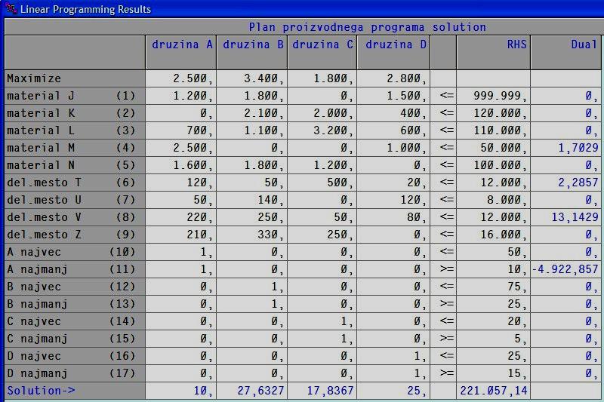Select the 'del.mesto U (7)' row label

point(75,200)
